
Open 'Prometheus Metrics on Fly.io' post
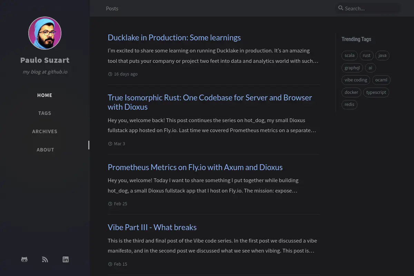(x=195, y=167)
